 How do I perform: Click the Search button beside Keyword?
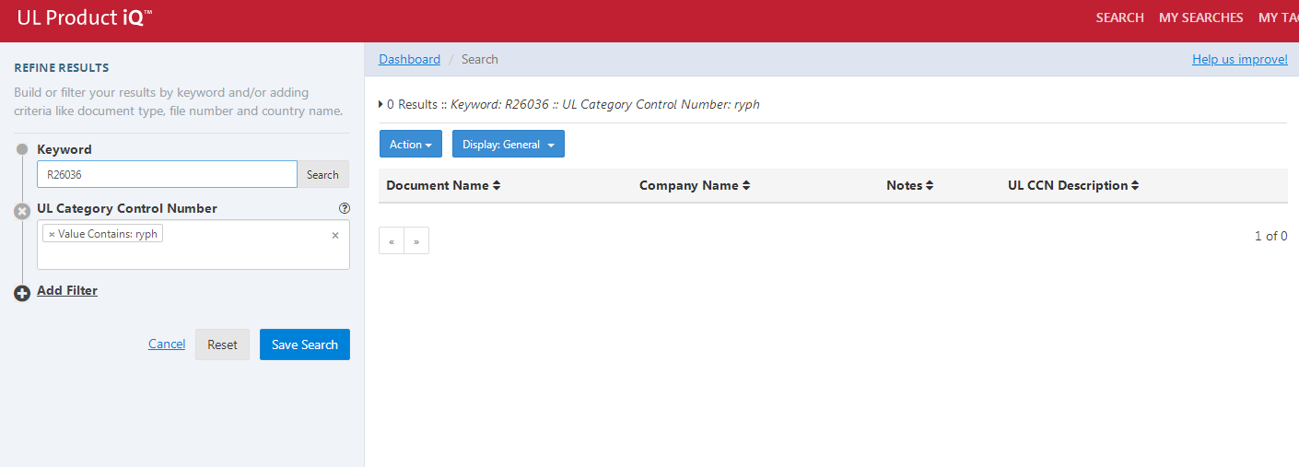322,174
